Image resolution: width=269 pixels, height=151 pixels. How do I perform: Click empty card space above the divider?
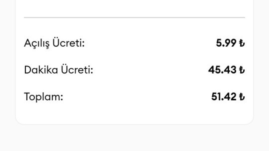pyautogui.click(x=134, y=8)
